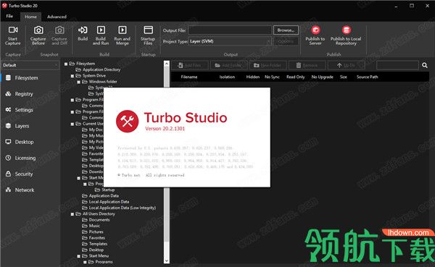The width and height of the screenshot is (435, 267).
Task: Click the Capture and Diff icon
Action: coord(59,30)
